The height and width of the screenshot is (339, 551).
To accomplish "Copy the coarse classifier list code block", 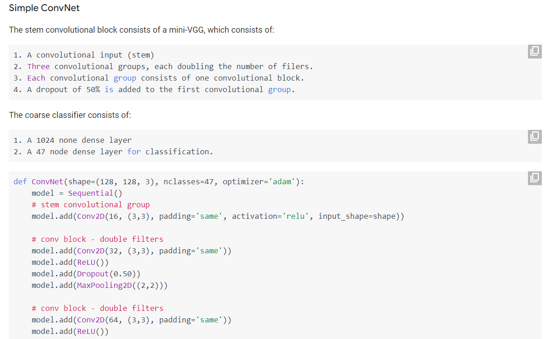I will point(534,136).
